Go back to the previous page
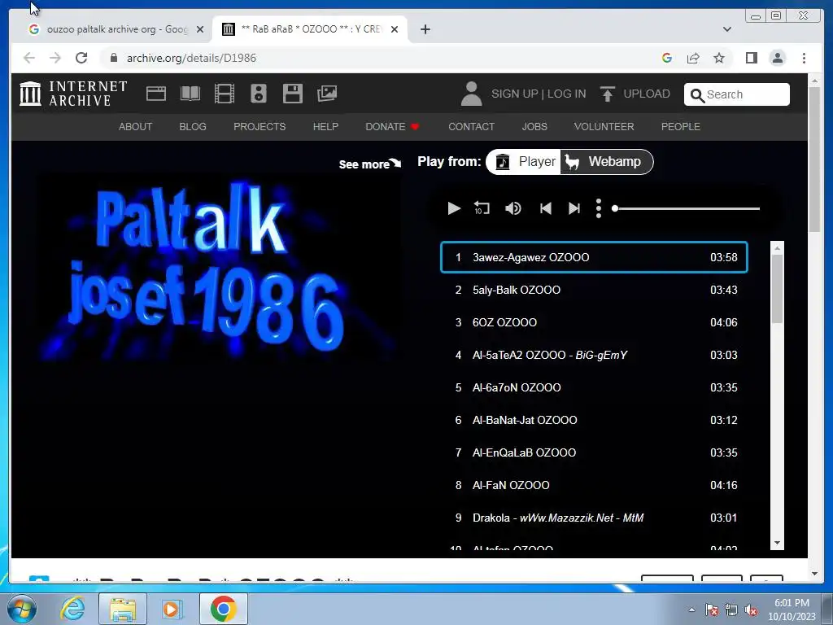Viewport: 833px width, 625px height. tap(29, 58)
